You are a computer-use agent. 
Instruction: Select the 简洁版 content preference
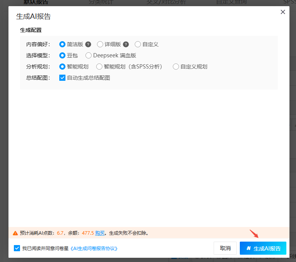62,44
